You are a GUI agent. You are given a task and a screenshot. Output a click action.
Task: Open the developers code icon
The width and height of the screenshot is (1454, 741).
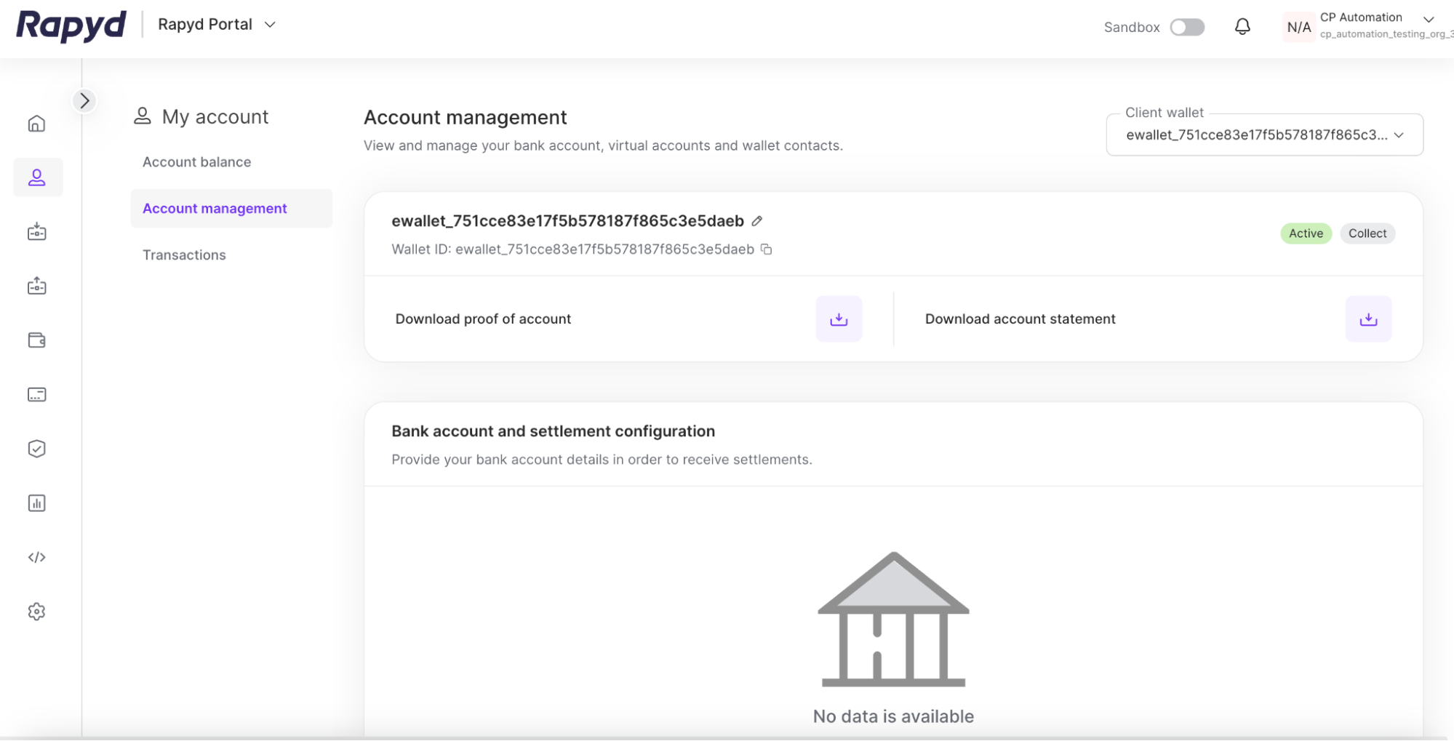click(x=36, y=558)
